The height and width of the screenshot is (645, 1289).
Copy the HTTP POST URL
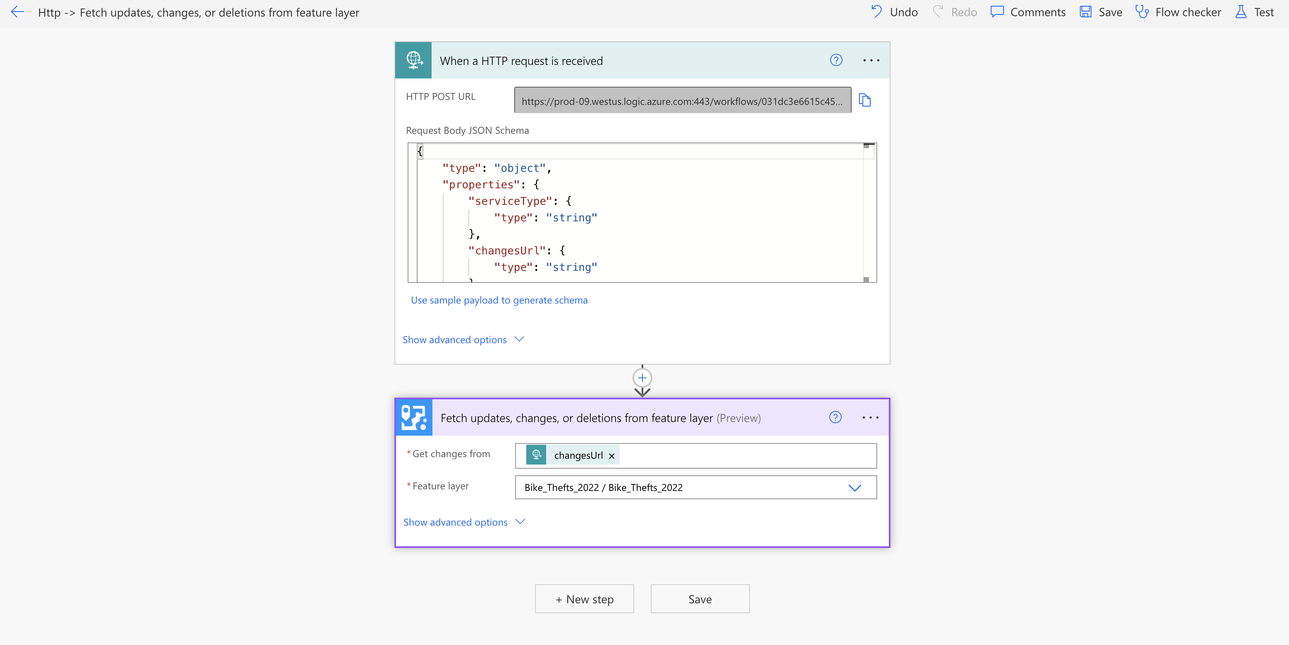click(865, 100)
